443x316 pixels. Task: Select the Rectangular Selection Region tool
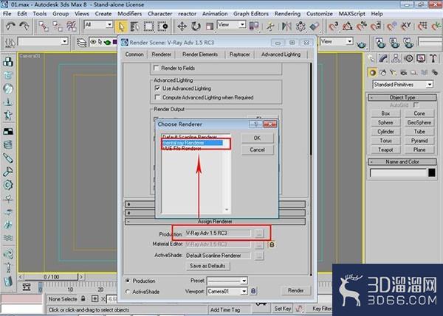click(x=148, y=27)
